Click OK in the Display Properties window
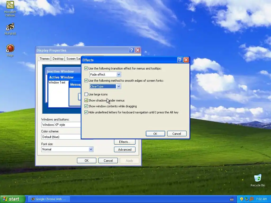Image resolution: width=271 pixels, height=203 pixels. click(87, 160)
